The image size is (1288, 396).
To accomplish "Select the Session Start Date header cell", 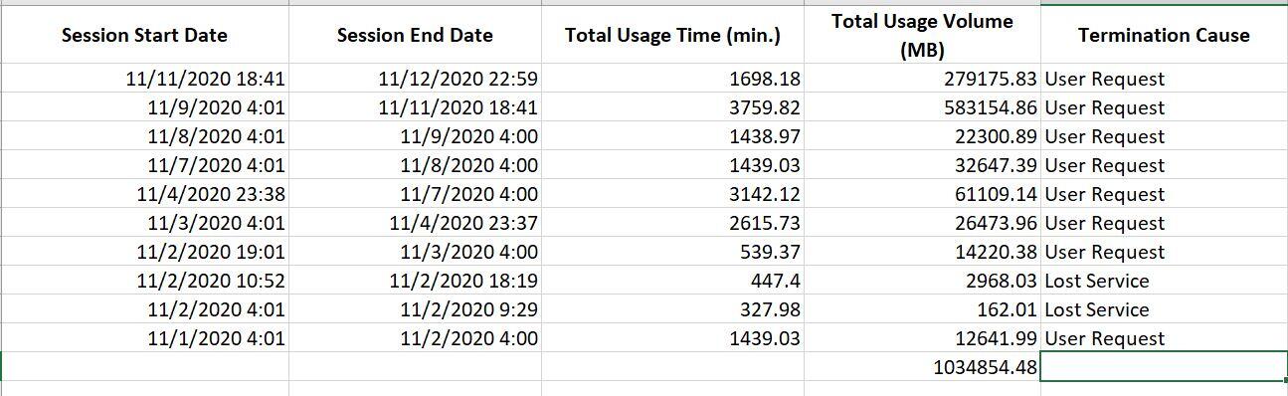I will tap(144, 35).
